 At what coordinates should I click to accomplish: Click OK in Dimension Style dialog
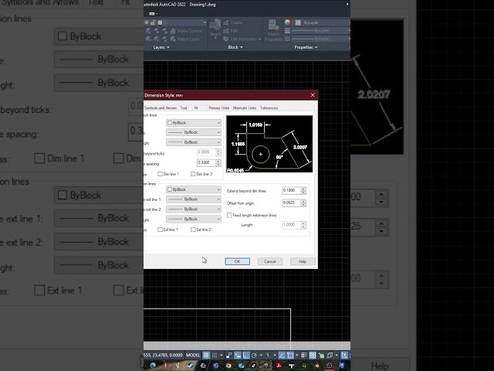(x=238, y=261)
